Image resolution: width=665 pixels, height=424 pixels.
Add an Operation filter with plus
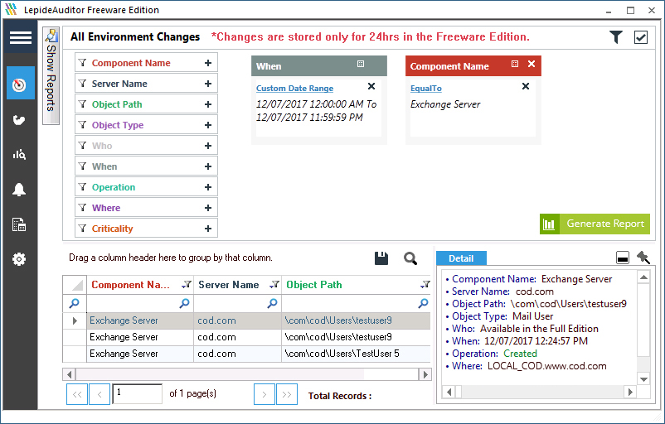click(208, 187)
